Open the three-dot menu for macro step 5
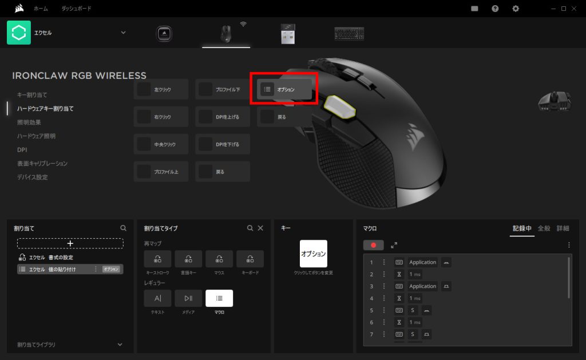586x360 pixels. coord(384,310)
